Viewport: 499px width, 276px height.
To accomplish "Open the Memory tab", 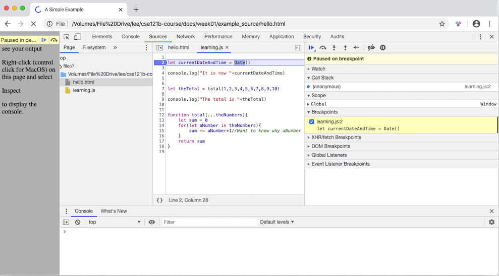I will point(251,37).
